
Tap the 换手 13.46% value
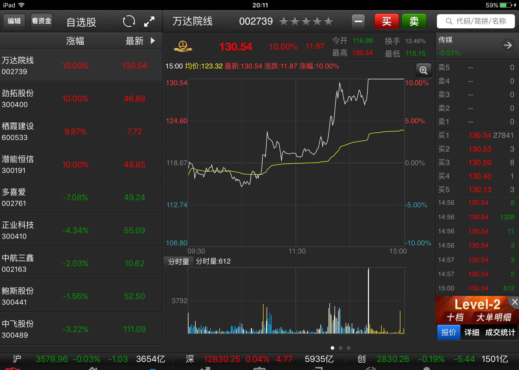pos(415,41)
